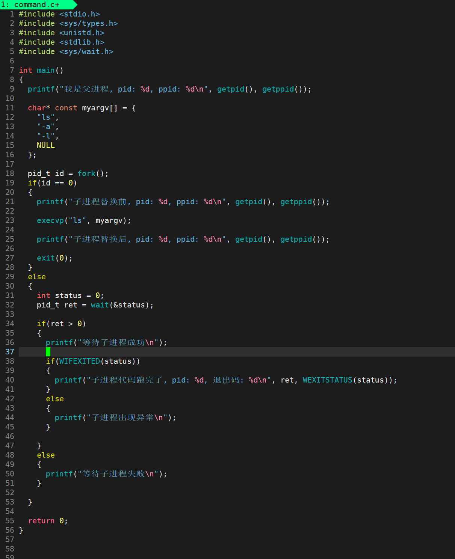
Task: Click the '#include <unistd.h>' line
Action: [62, 33]
